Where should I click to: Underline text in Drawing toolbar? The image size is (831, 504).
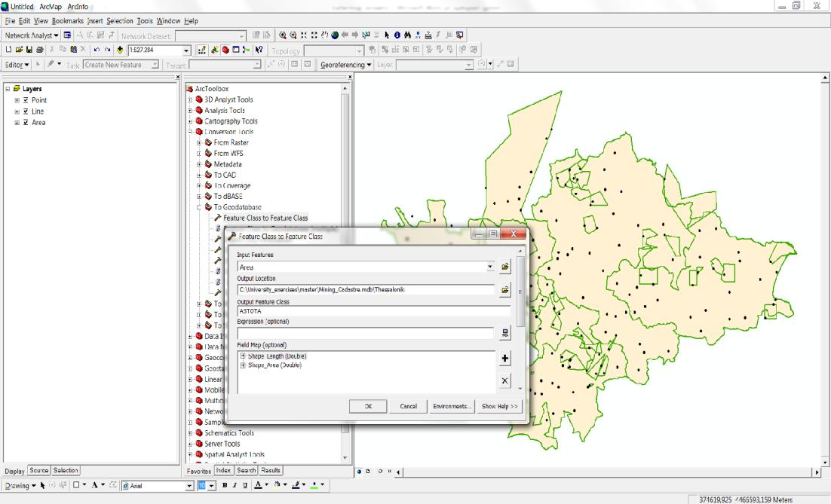[245, 485]
